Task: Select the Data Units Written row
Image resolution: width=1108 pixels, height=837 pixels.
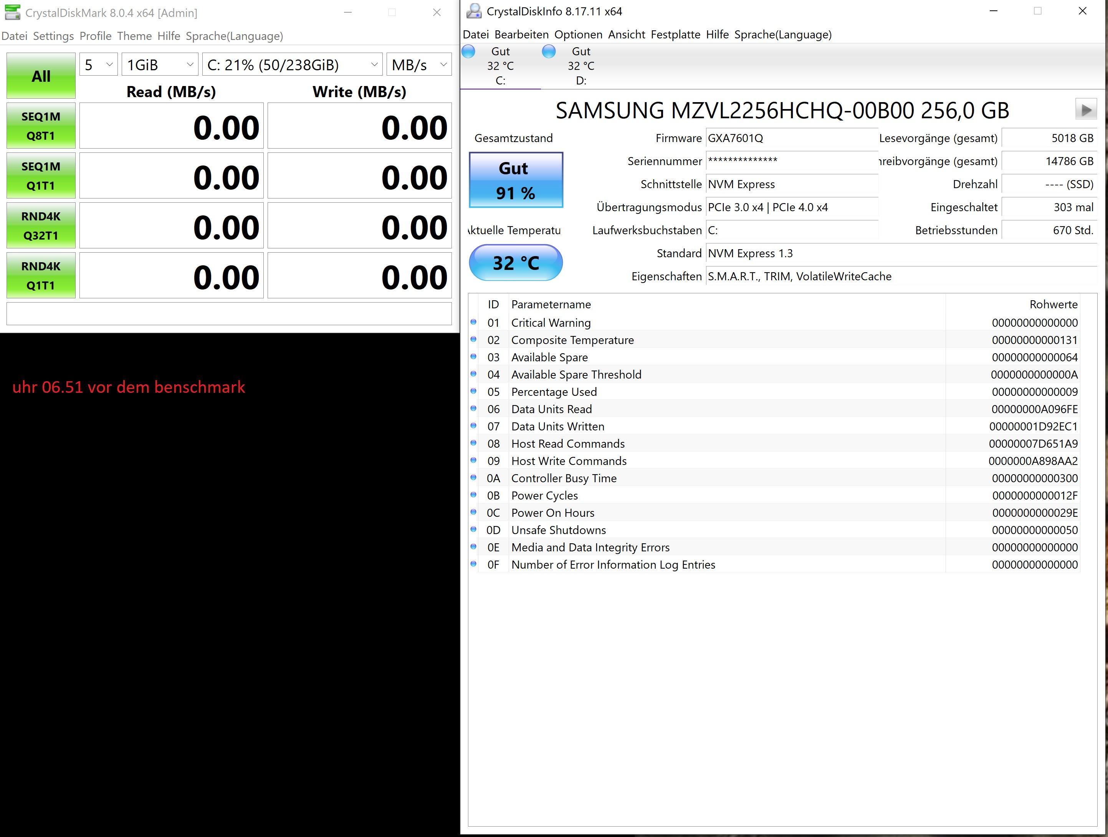Action: (774, 426)
